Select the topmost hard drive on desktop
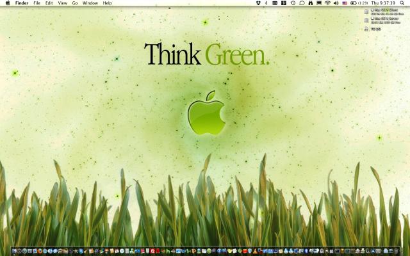 (x=366, y=12)
